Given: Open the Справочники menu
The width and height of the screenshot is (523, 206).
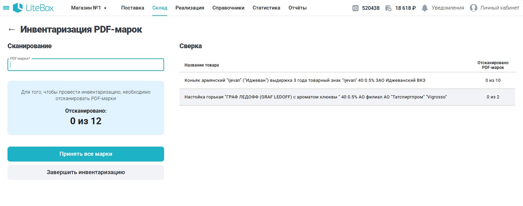Looking at the screenshot, I should pyautogui.click(x=228, y=8).
